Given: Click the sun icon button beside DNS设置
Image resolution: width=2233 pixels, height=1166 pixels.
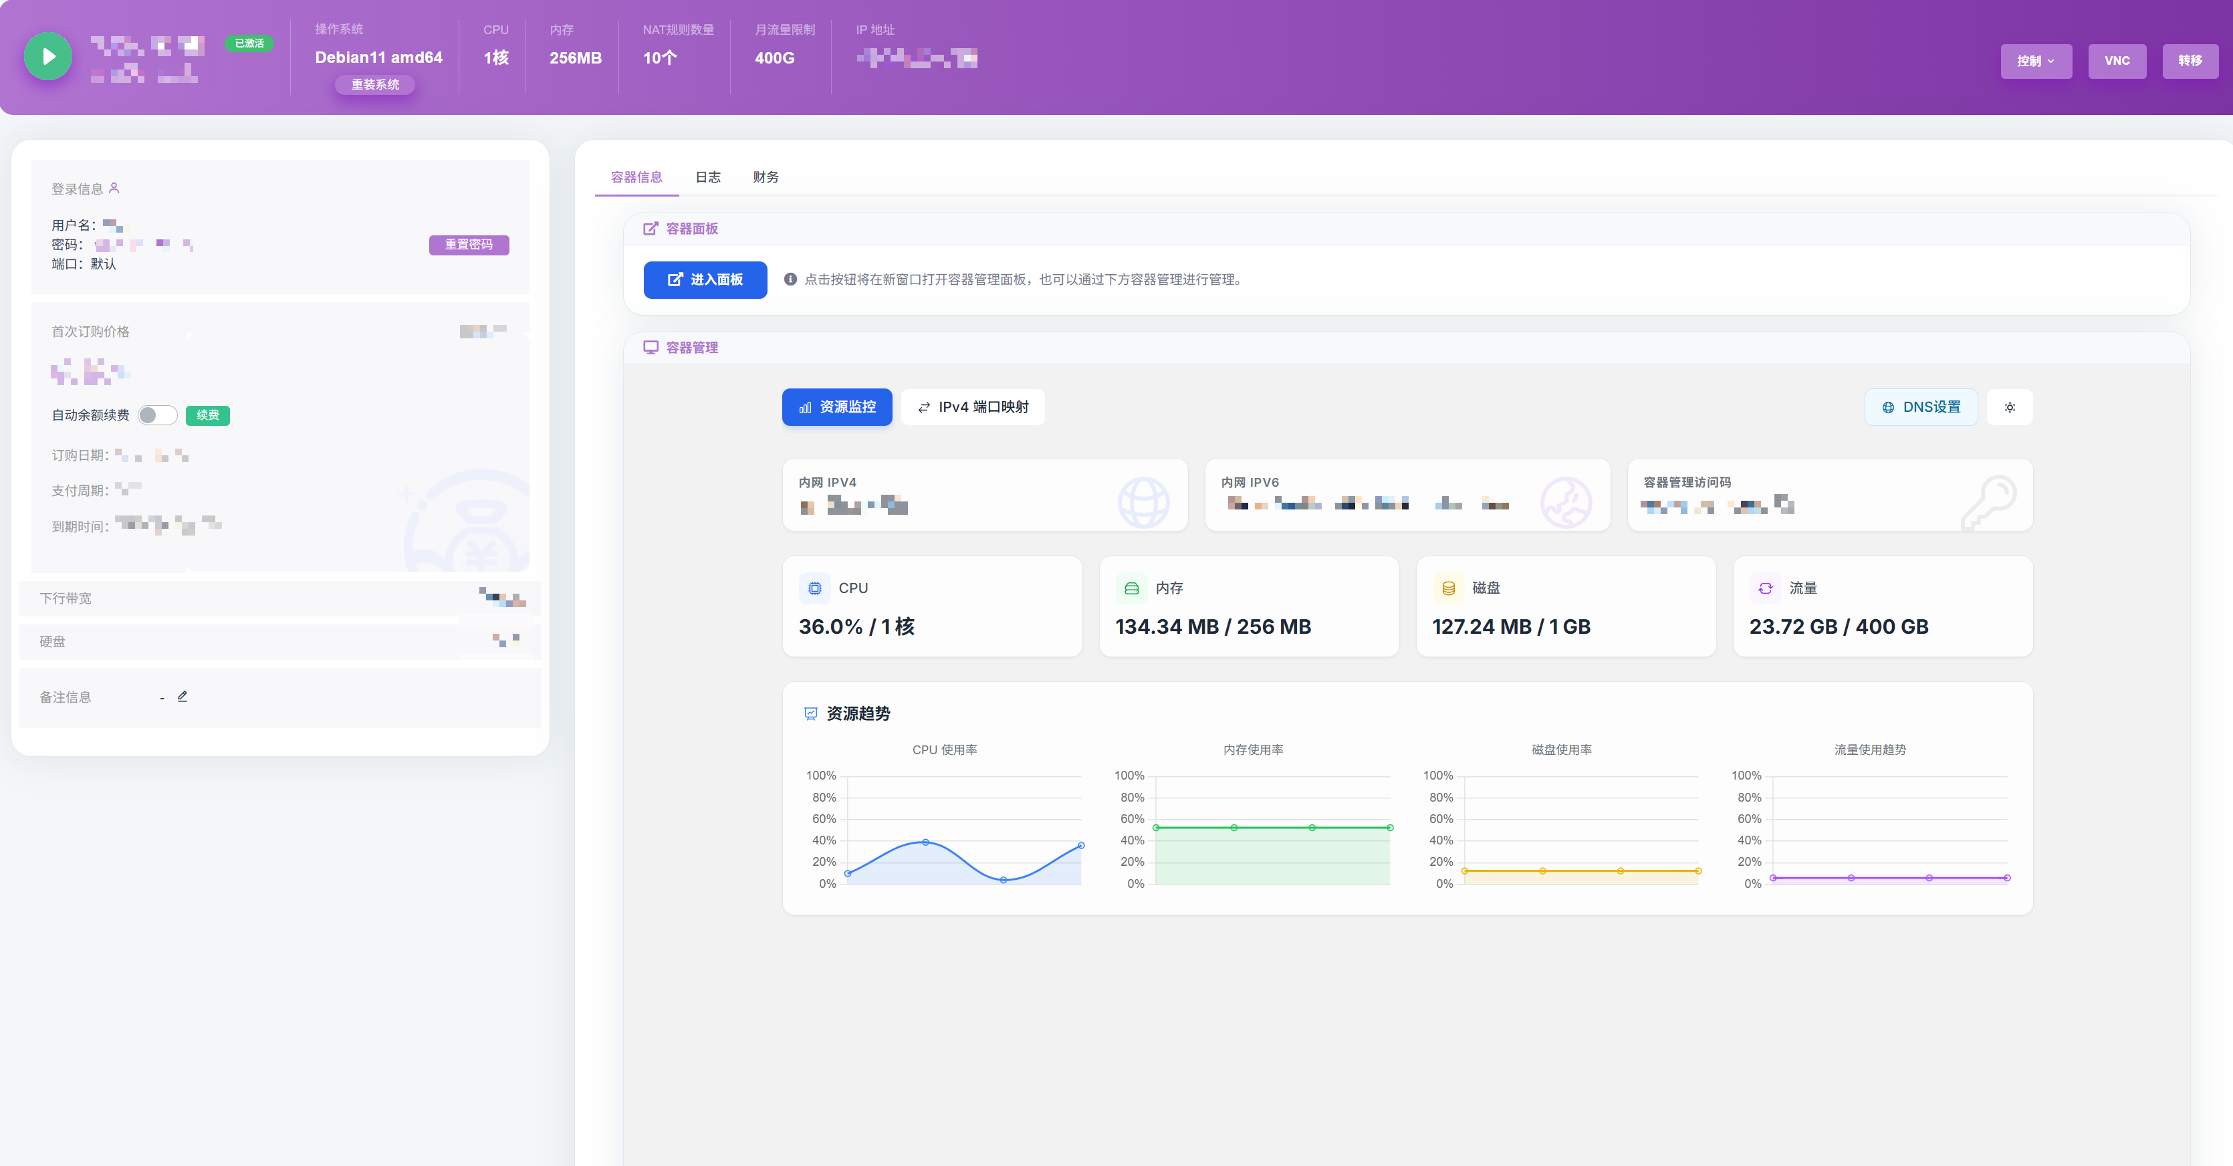Looking at the screenshot, I should click(x=2009, y=407).
